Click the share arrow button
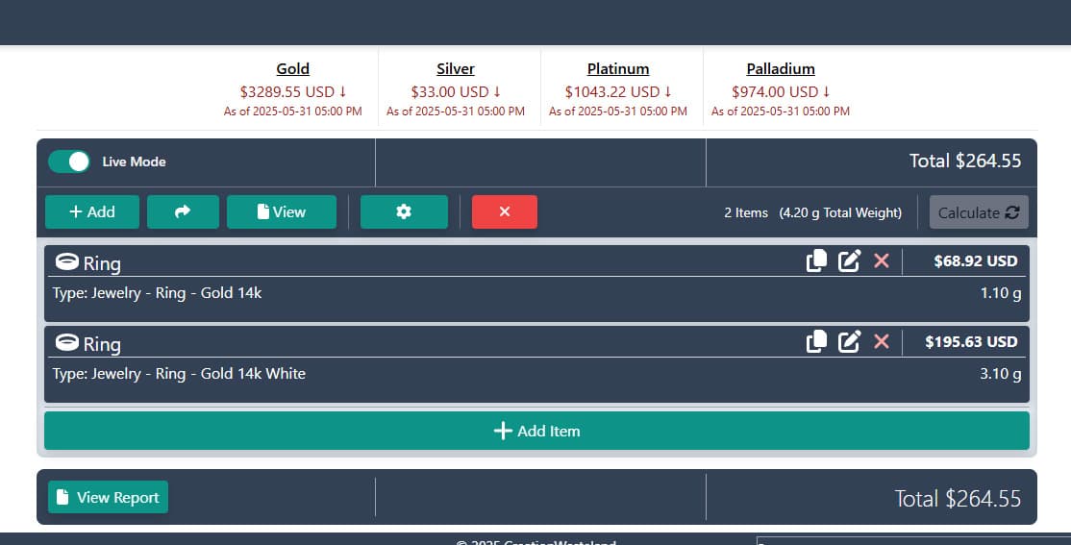 point(183,211)
